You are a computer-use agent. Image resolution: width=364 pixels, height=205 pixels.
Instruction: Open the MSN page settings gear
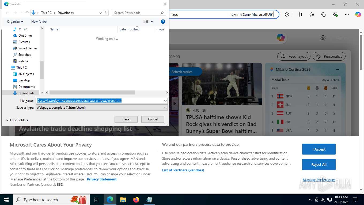pyautogui.click(x=323, y=38)
